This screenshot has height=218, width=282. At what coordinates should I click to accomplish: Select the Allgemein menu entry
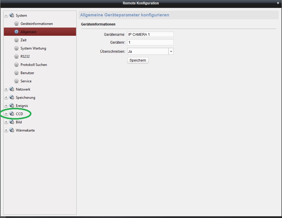[28, 32]
